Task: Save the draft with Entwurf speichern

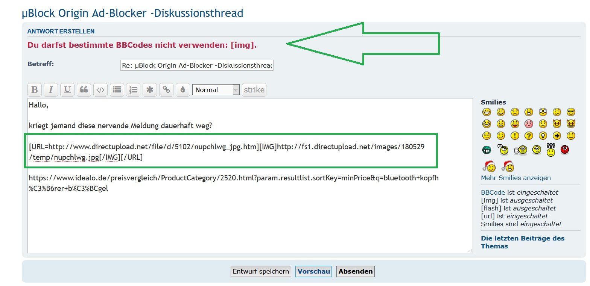Action: (261, 271)
